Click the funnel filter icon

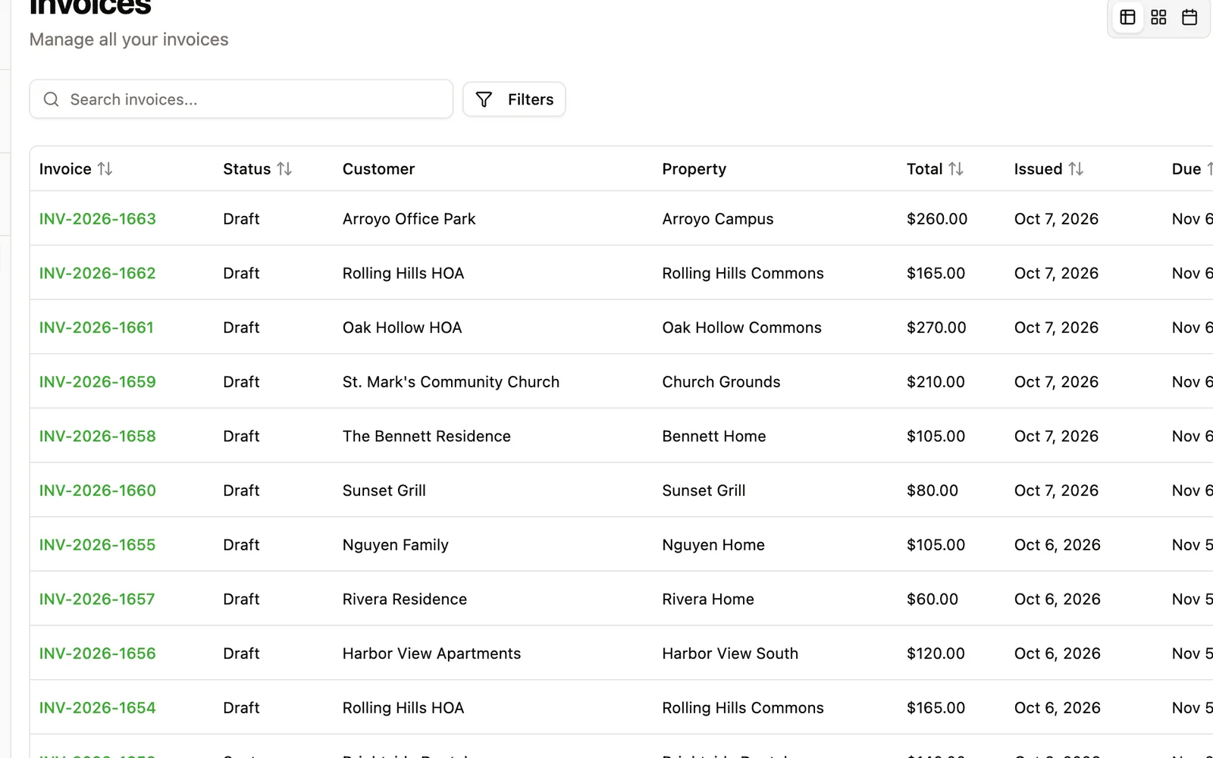click(484, 99)
